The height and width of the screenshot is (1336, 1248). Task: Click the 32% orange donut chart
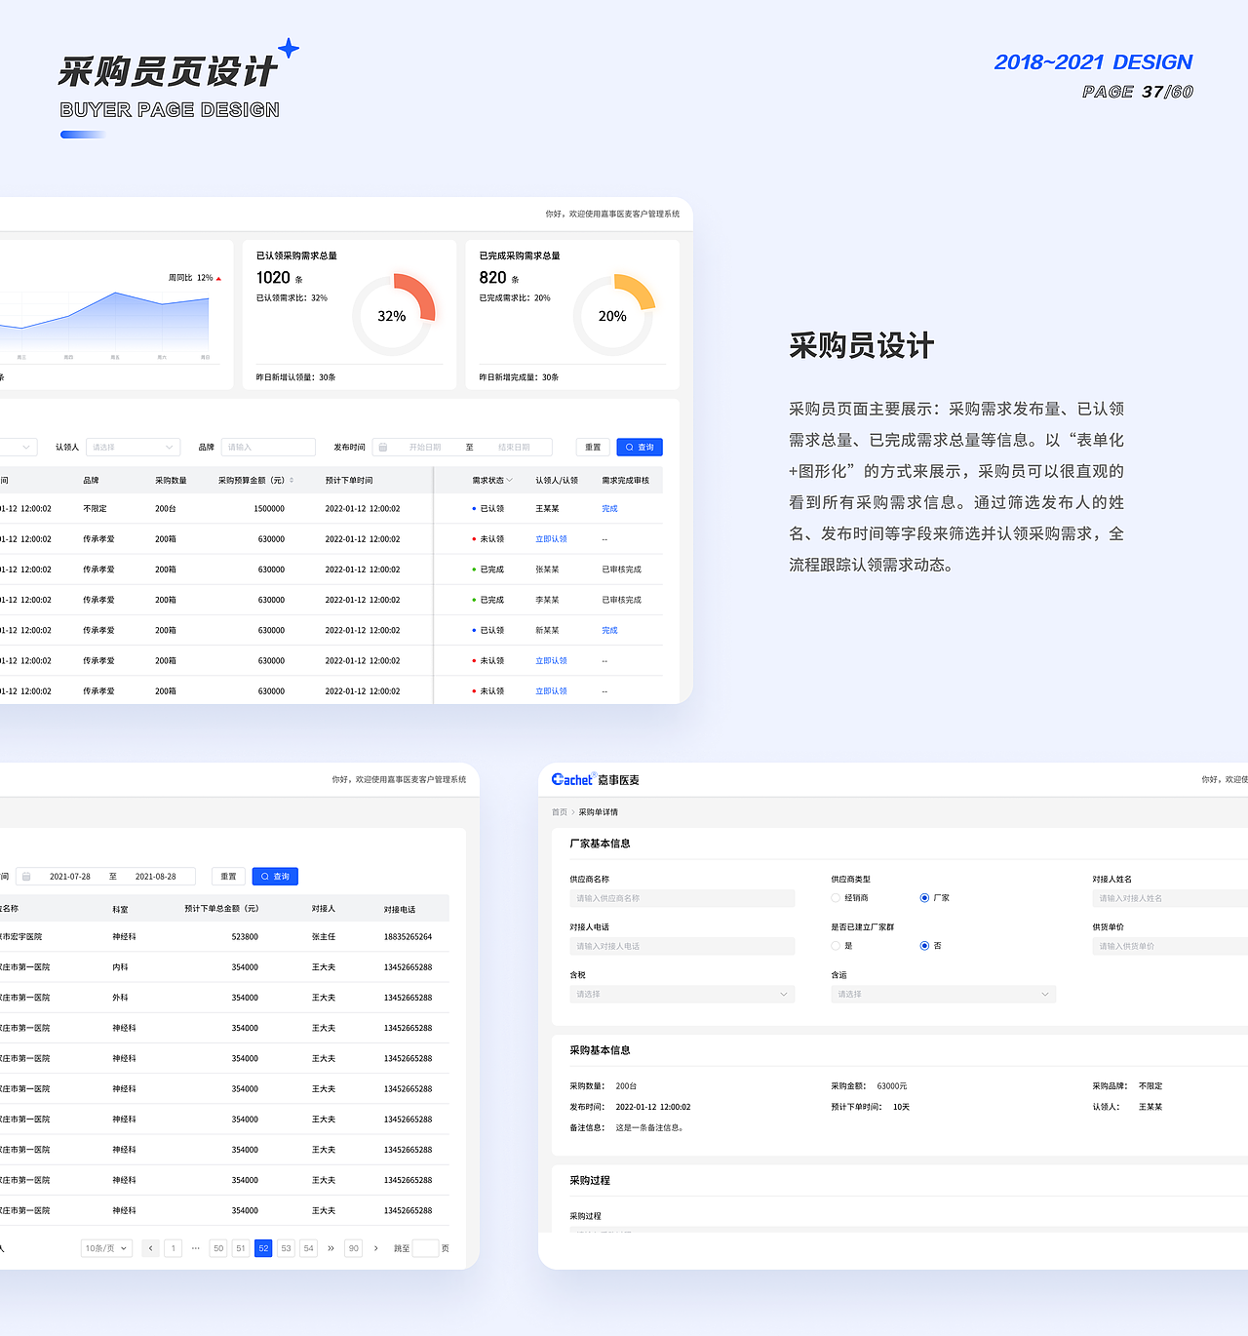pyautogui.click(x=393, y=316)
